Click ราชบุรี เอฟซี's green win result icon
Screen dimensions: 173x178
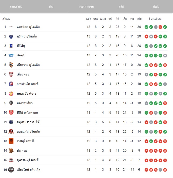pos(151,141)
